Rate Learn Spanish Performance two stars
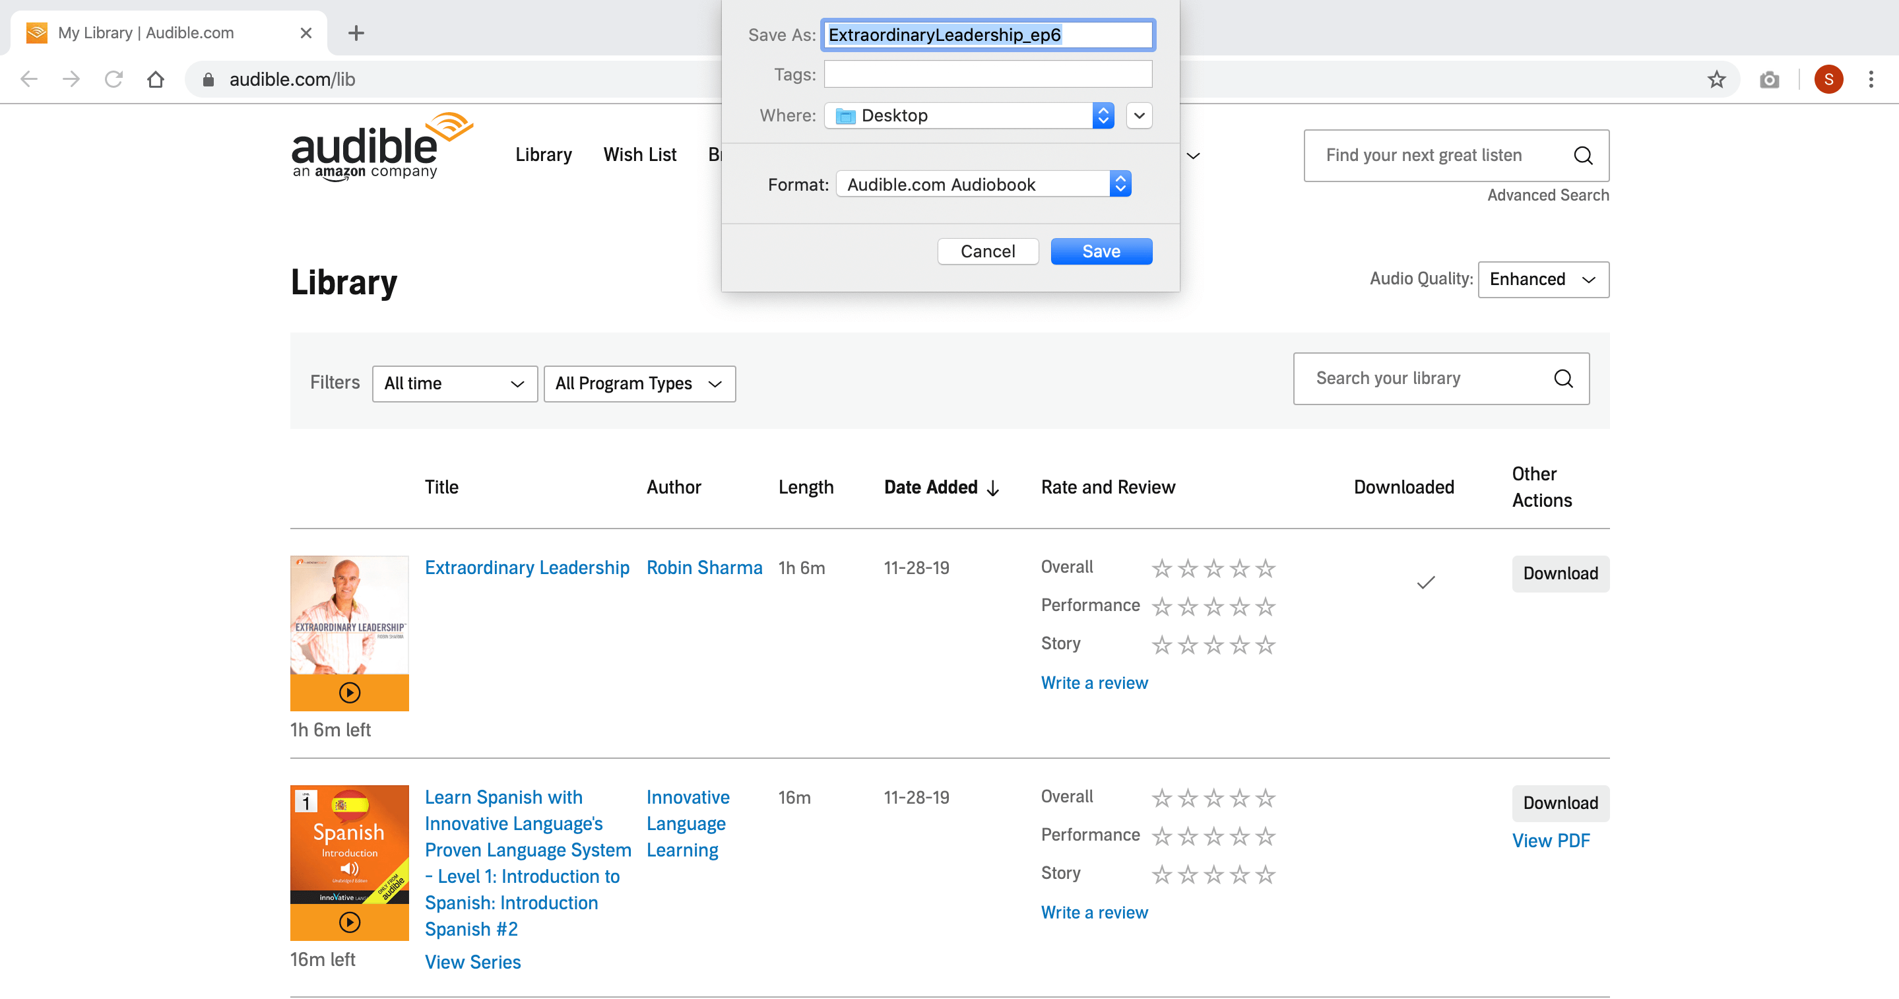Viewport: 1899px width, 999px height. (x=1188, y=836)
